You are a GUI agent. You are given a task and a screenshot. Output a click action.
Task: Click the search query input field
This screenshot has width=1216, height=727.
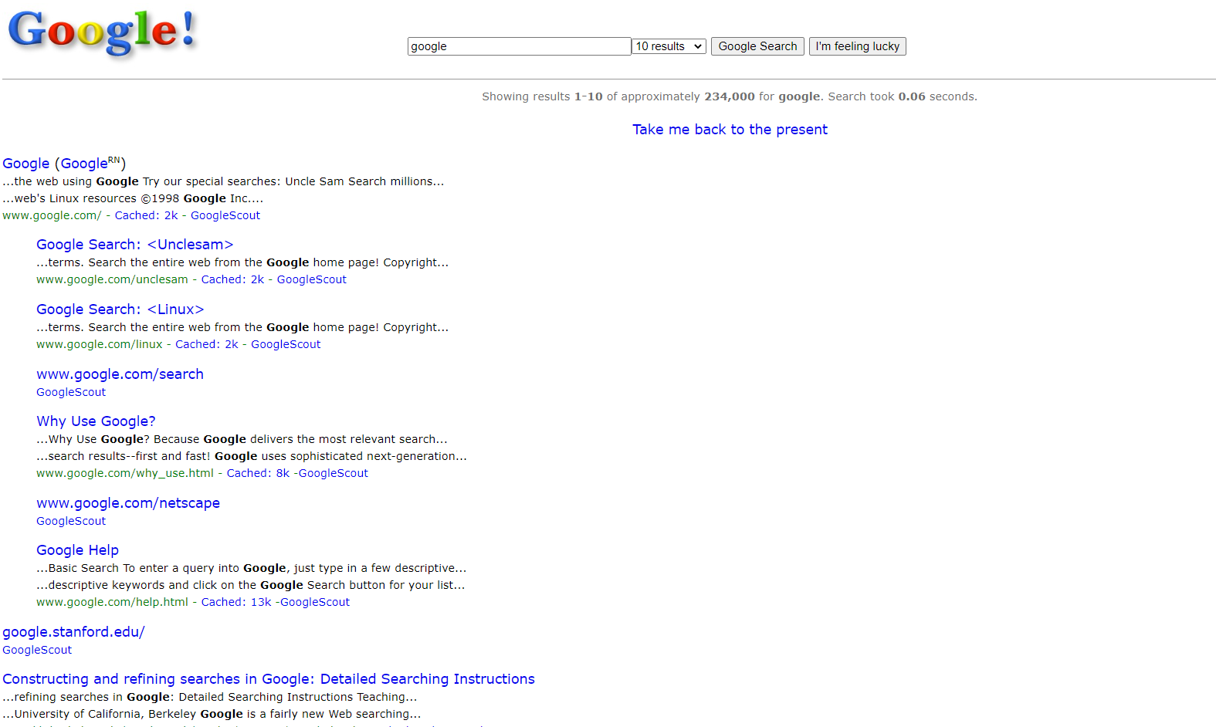tap(519, 46)
